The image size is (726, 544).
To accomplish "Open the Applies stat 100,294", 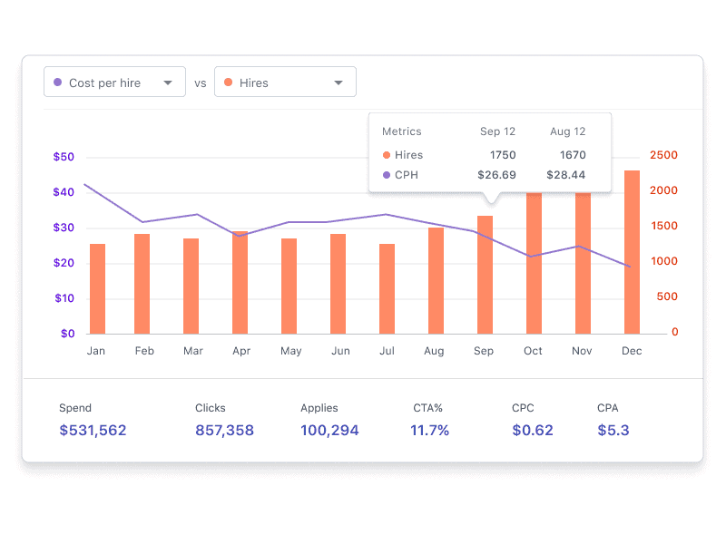I will pyautogui.click(x=329, y=431).
